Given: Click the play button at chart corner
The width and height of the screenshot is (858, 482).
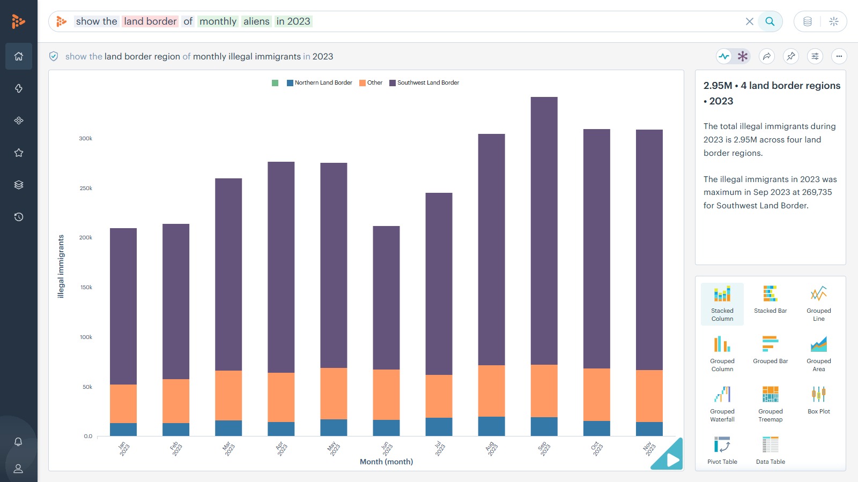Looking at the screenshot, I should (672, 460).
